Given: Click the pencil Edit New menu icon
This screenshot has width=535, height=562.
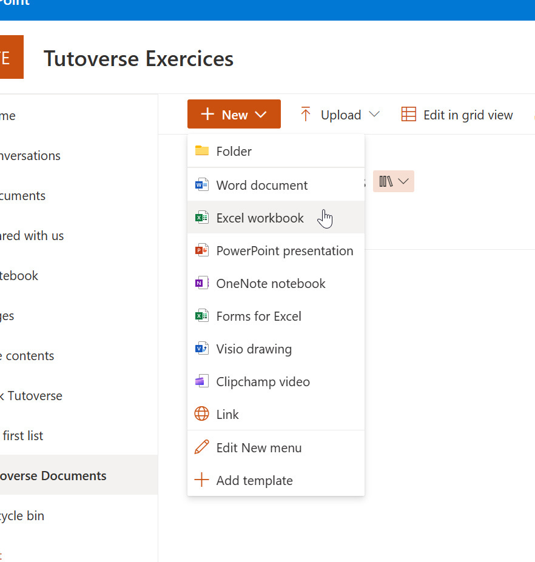Looking at the screenshot, I should coord(202,447).
